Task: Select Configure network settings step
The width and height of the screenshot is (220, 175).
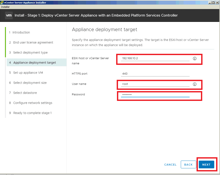Action: point(31,103)
